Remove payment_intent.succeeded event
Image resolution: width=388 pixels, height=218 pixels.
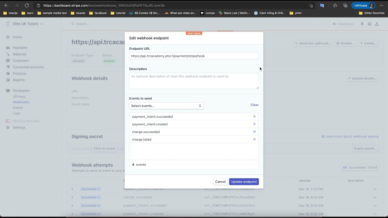(254, 116)
